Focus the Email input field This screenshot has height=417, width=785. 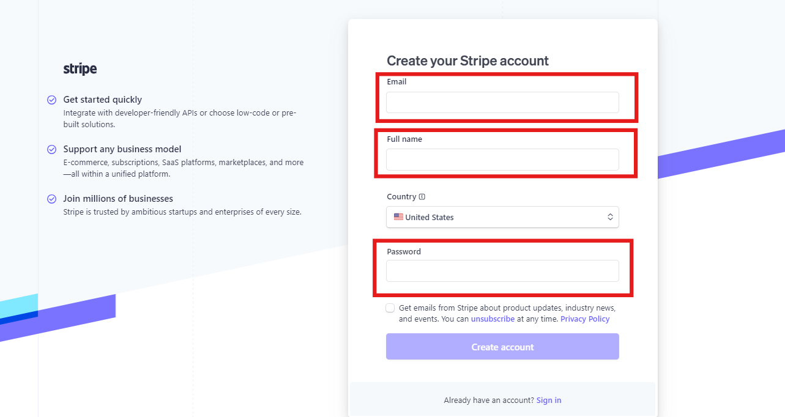coord(502,103)
